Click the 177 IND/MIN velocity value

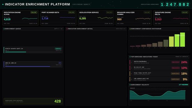[183, 85]
